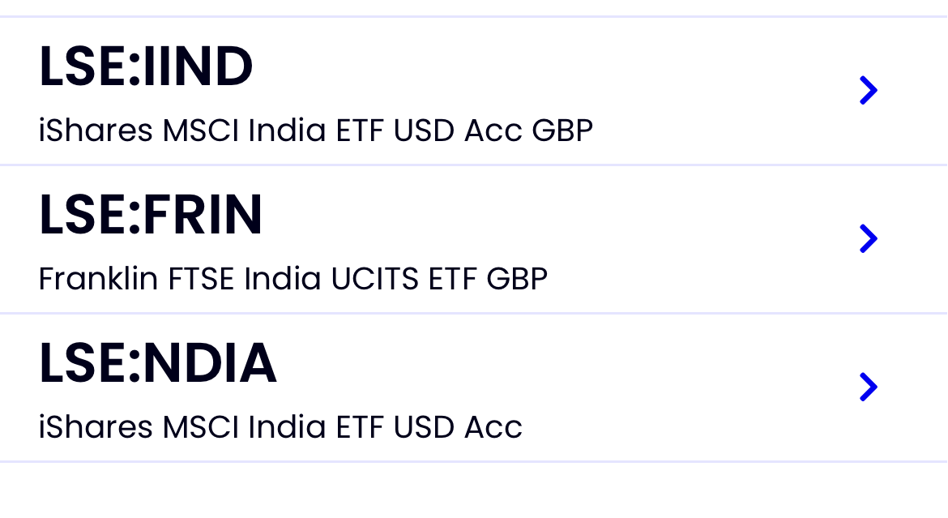The width and height of the screenshot is (948, 518).
Task: Click the chevron arrow beside LSE:FRIN
Action: 868,238
